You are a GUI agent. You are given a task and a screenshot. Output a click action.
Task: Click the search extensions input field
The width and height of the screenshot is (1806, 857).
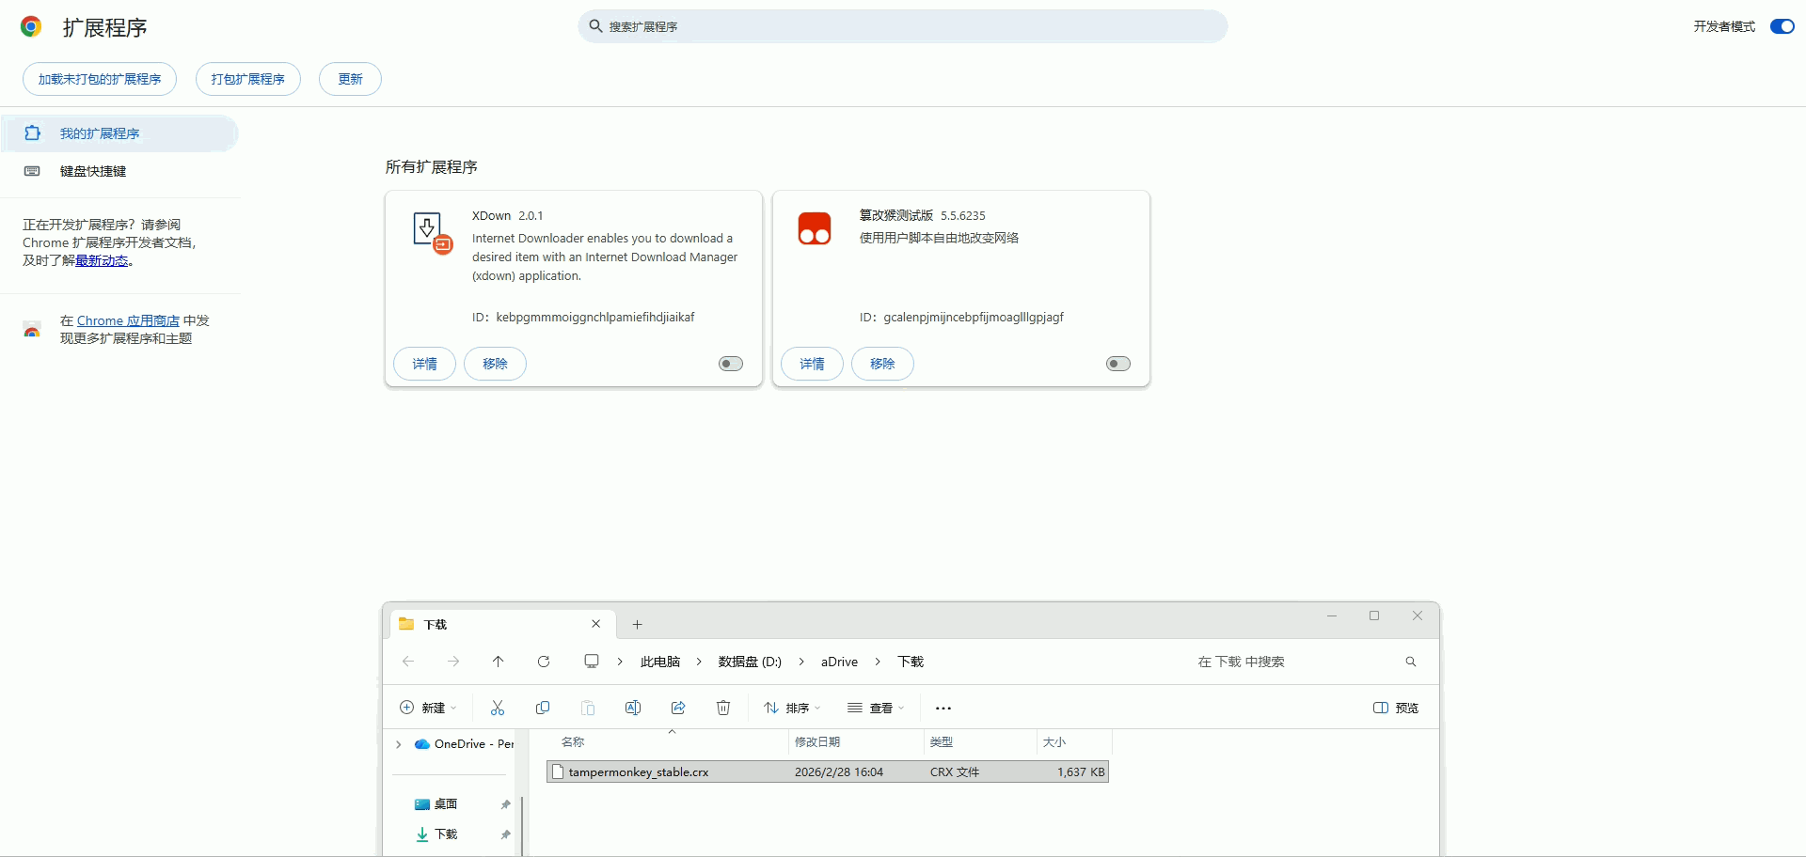pos(903,26)
